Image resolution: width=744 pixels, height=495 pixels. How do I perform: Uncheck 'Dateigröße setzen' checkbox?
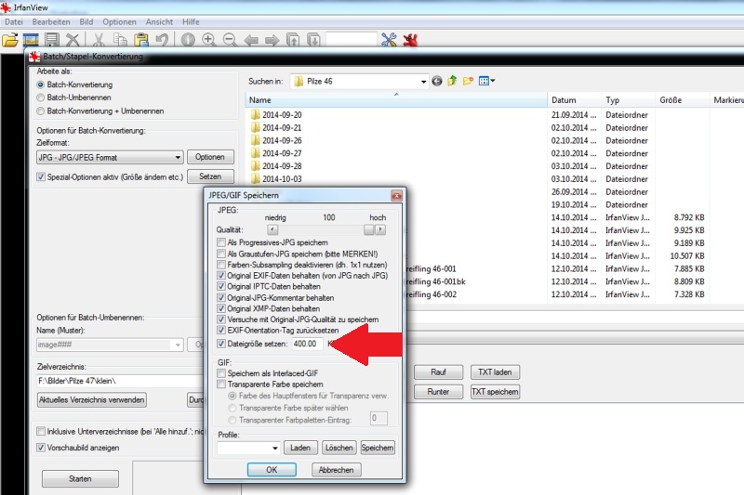click(221, 343)
